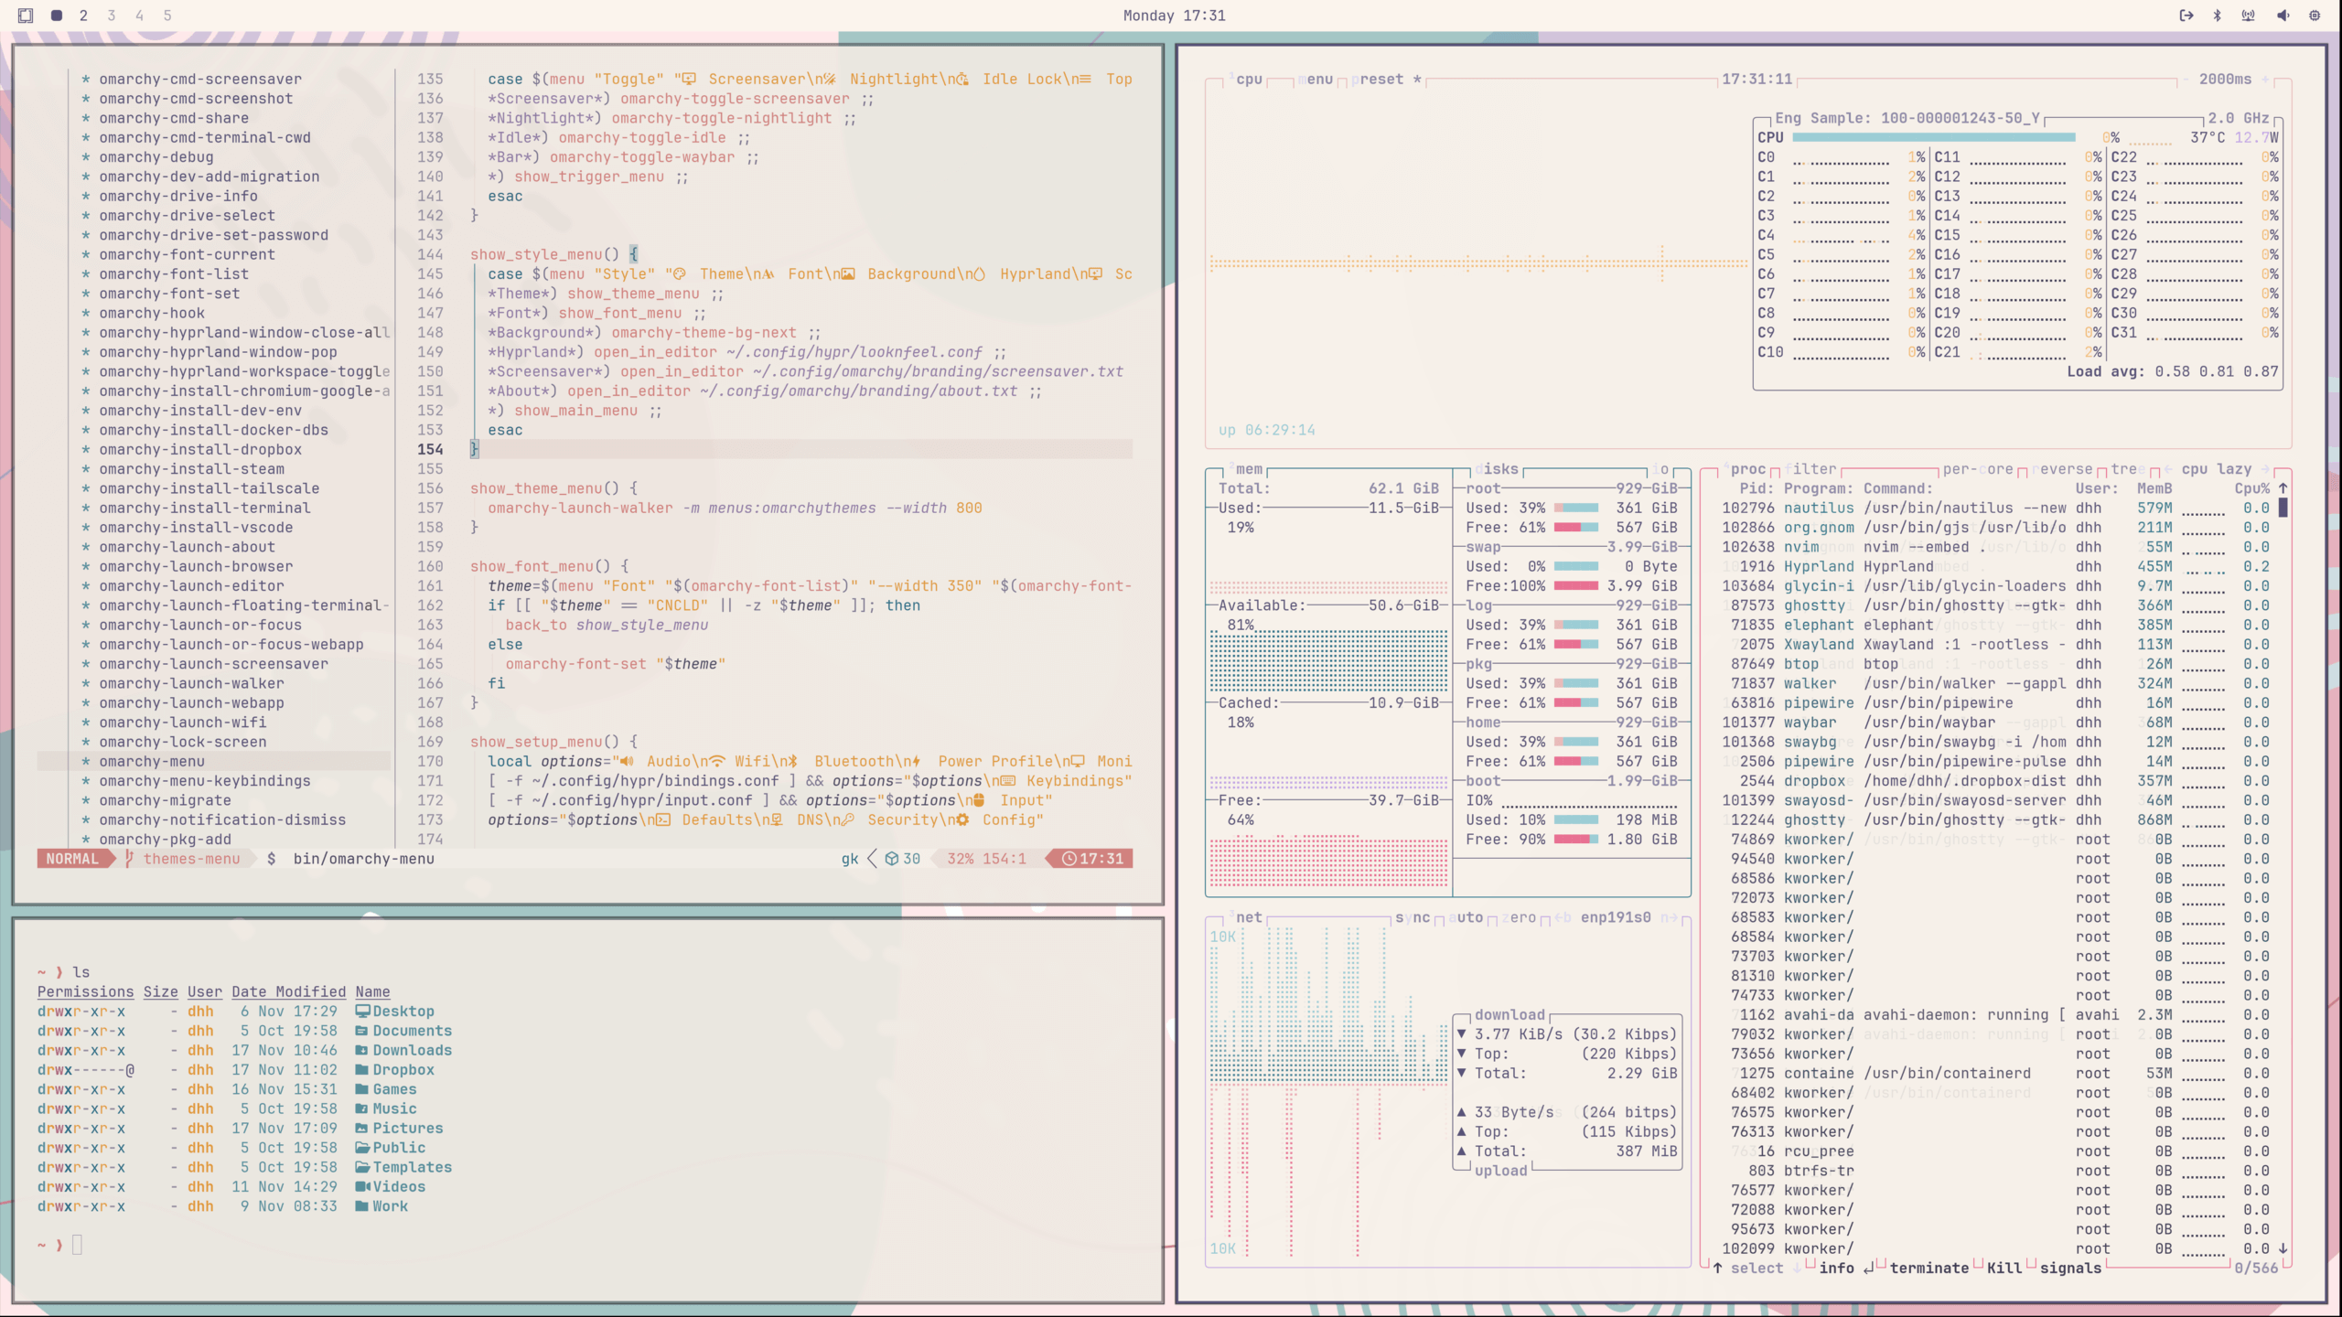This screenshot has width=2342, height=1317.
Task: Click the terminate button in btop footer
Action: coord(1928,1268)
